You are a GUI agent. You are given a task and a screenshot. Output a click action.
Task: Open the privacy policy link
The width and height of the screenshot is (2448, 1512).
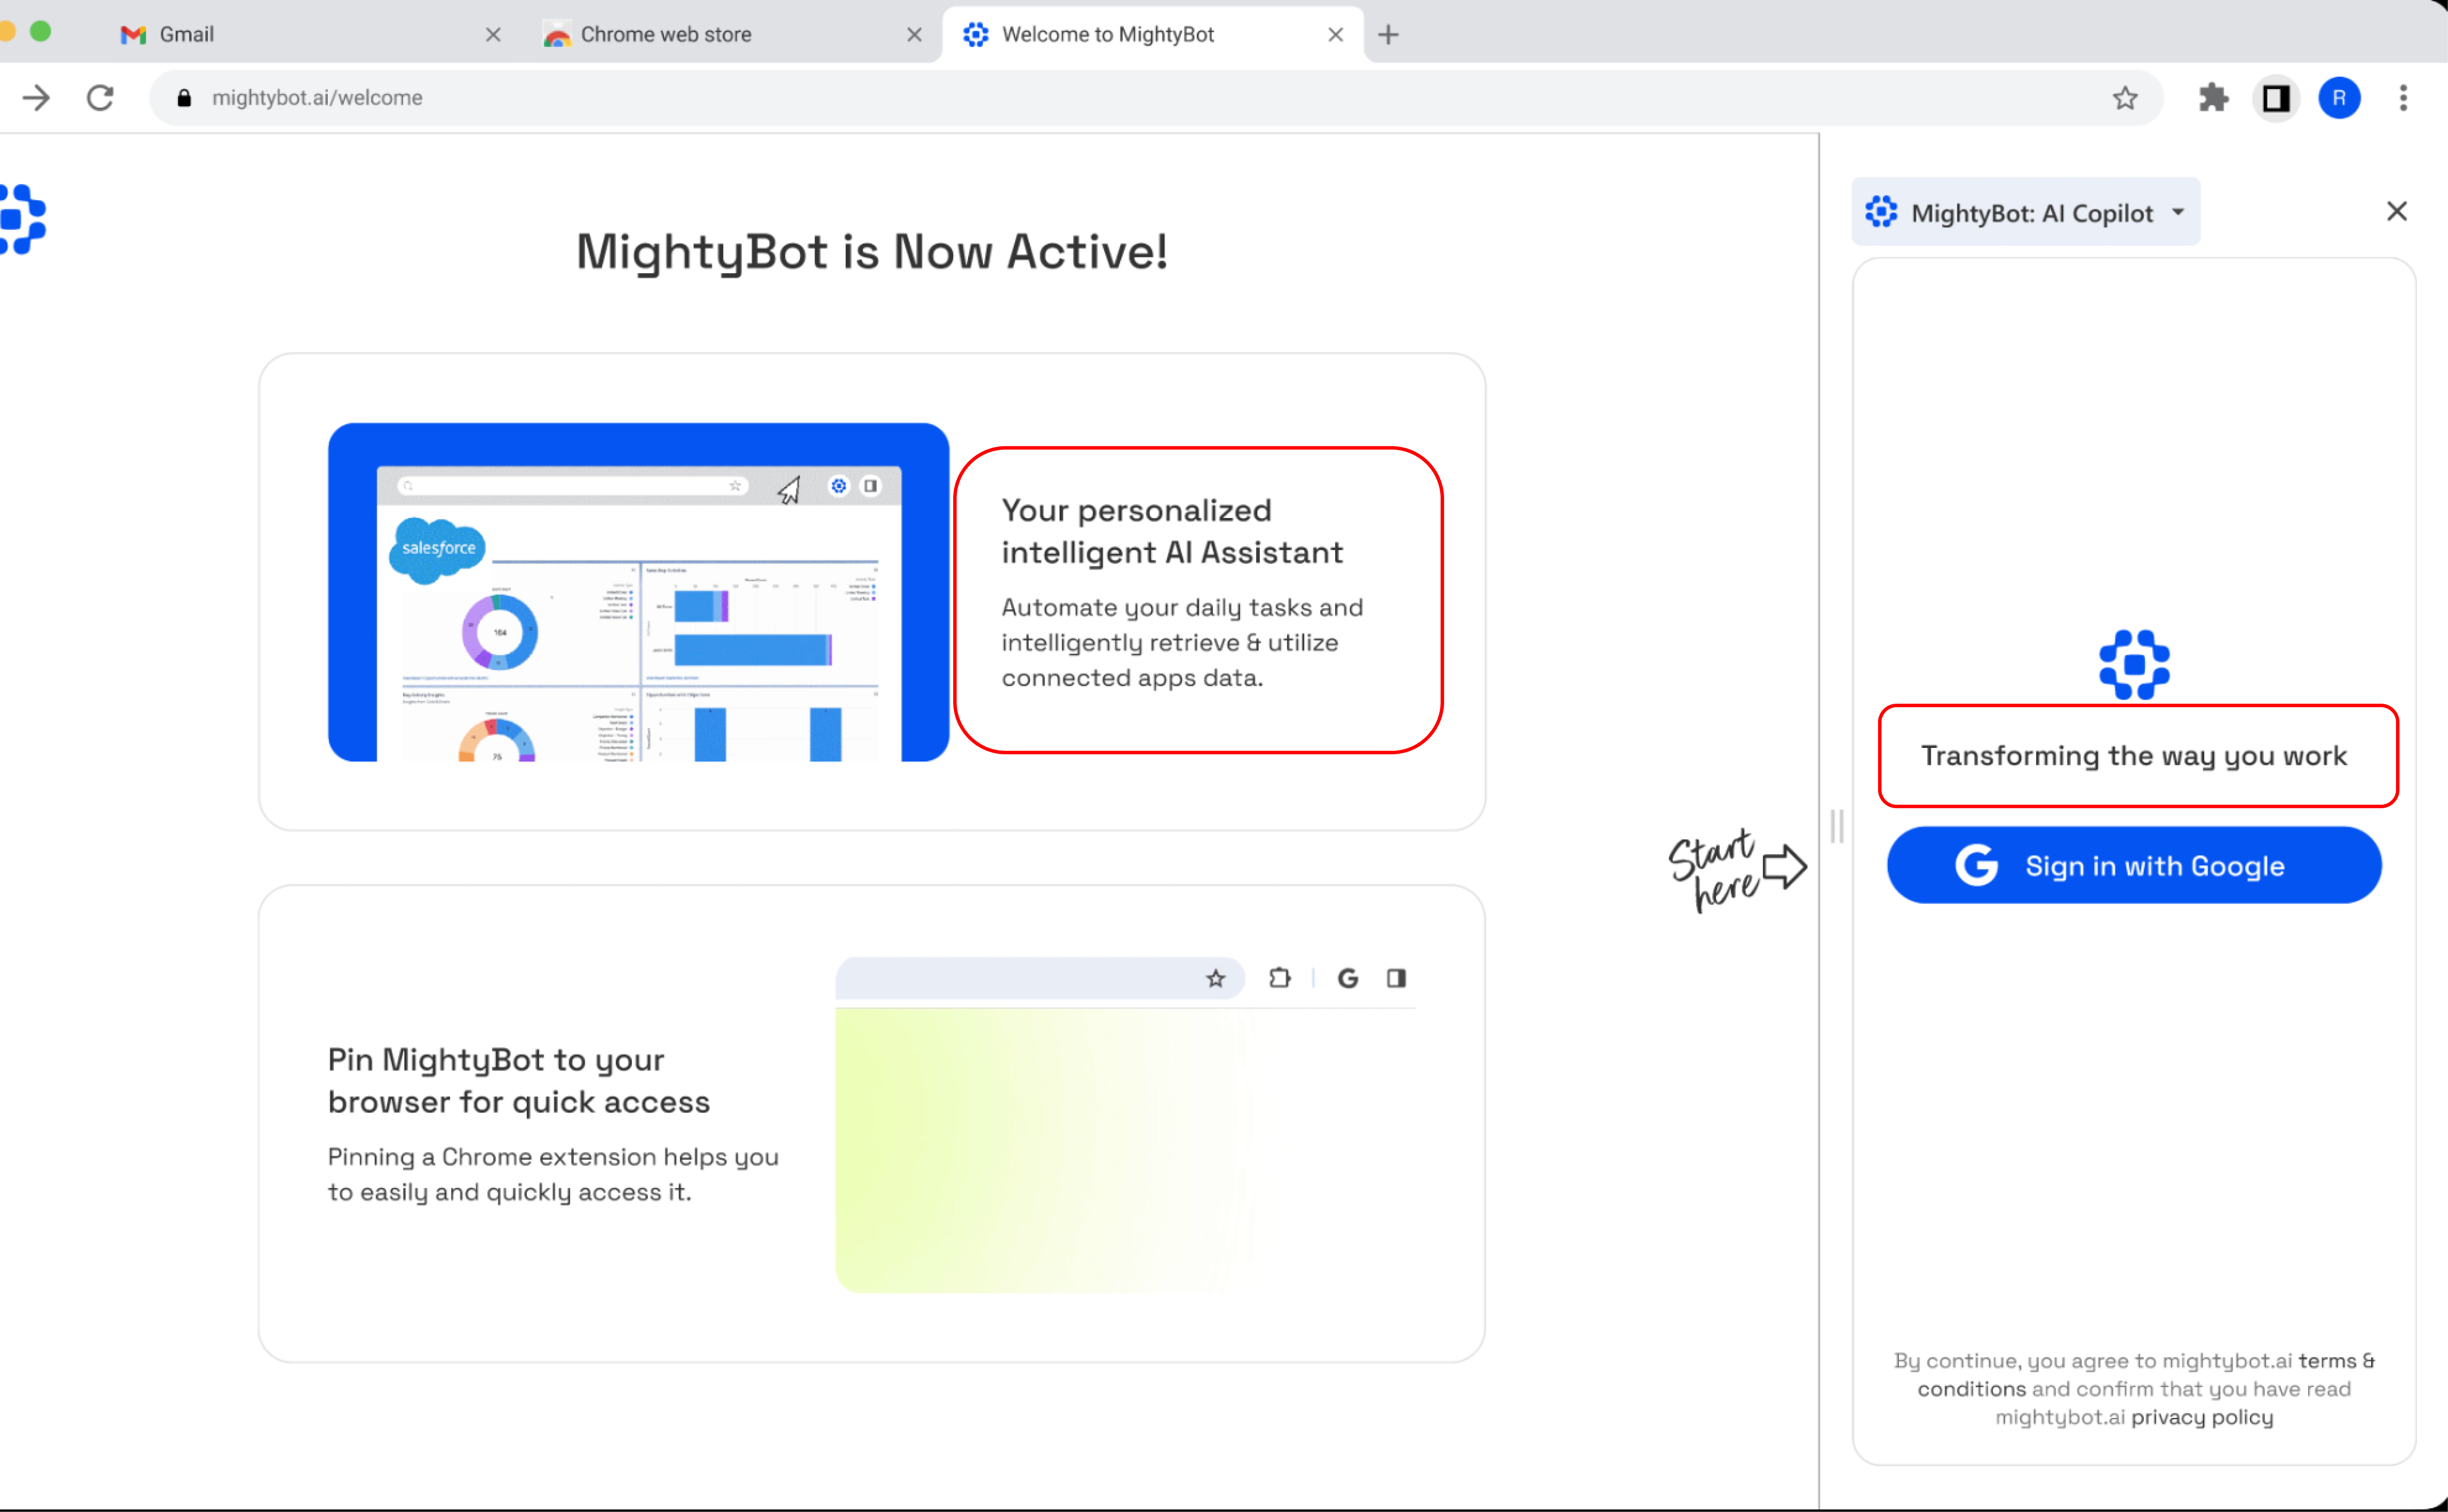click(x=2201, y=1417)
